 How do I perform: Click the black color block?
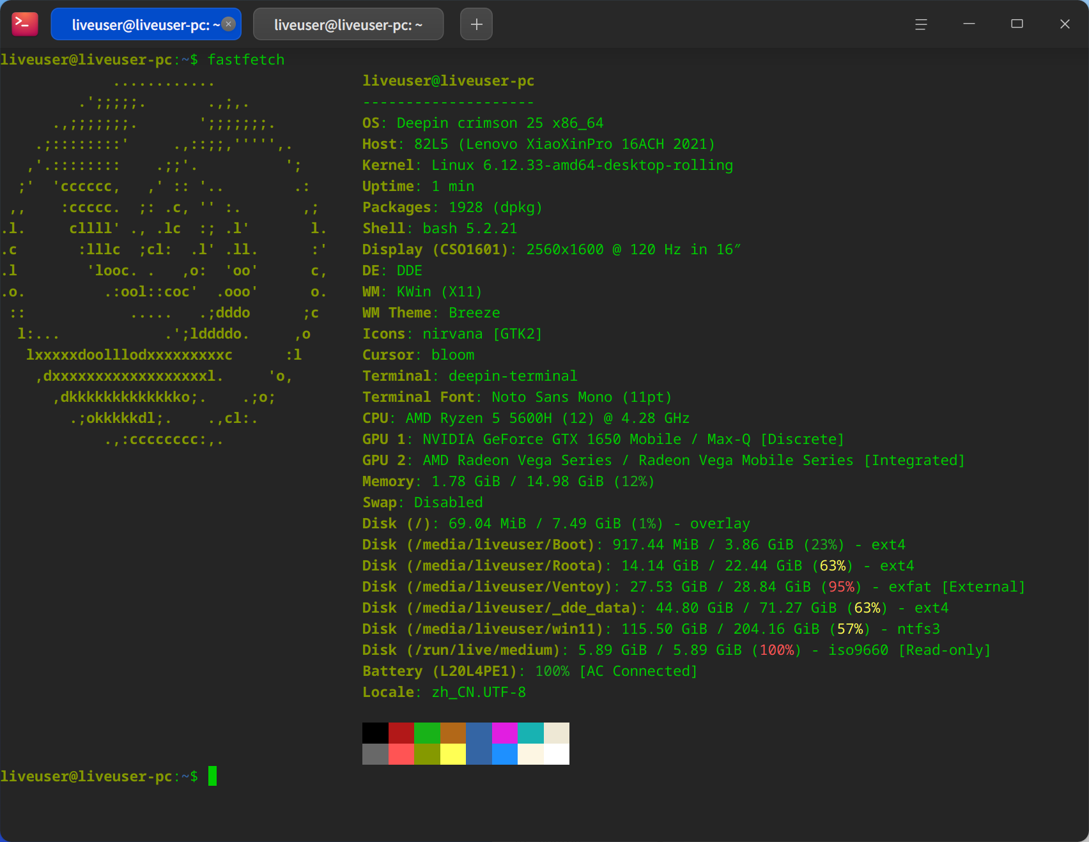tap(375, 733)
